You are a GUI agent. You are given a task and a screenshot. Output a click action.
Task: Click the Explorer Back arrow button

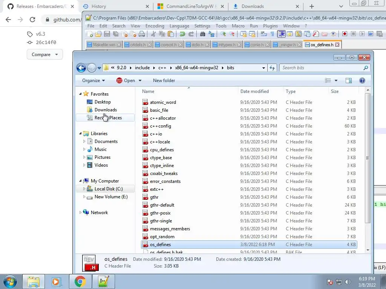pyautogui.click(x=81, y=68)
